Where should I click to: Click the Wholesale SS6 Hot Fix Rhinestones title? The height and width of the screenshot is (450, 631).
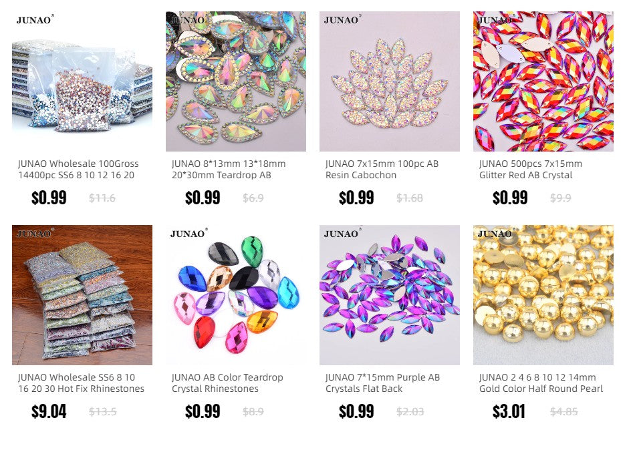coord(81,383)
